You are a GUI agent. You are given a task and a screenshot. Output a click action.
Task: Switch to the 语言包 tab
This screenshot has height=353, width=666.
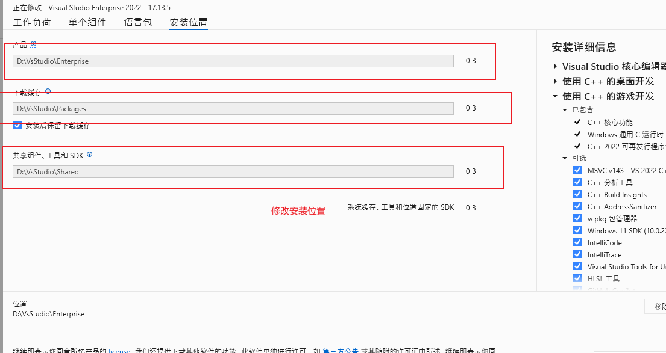[x=138, y=22]
